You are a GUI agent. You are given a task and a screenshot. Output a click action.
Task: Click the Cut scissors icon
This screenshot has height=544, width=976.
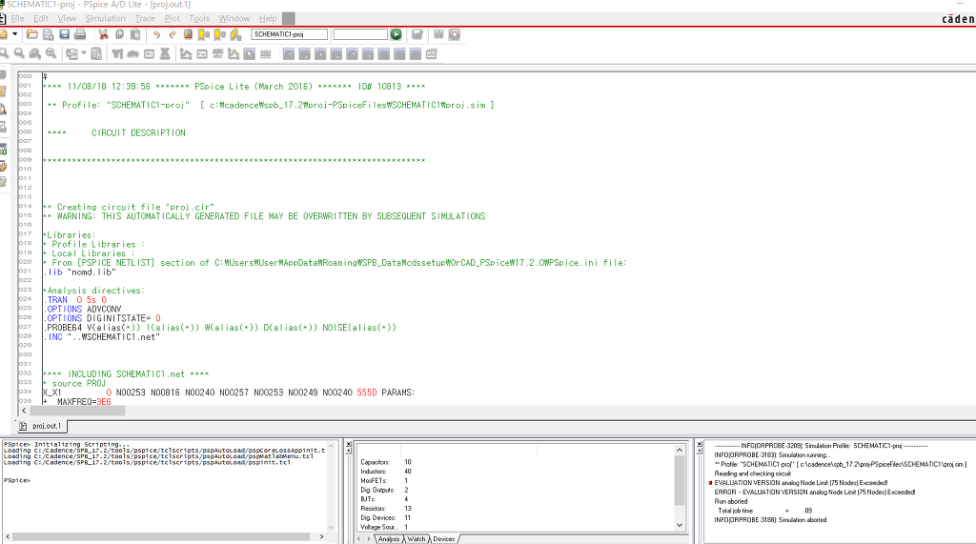pos(104,34)
